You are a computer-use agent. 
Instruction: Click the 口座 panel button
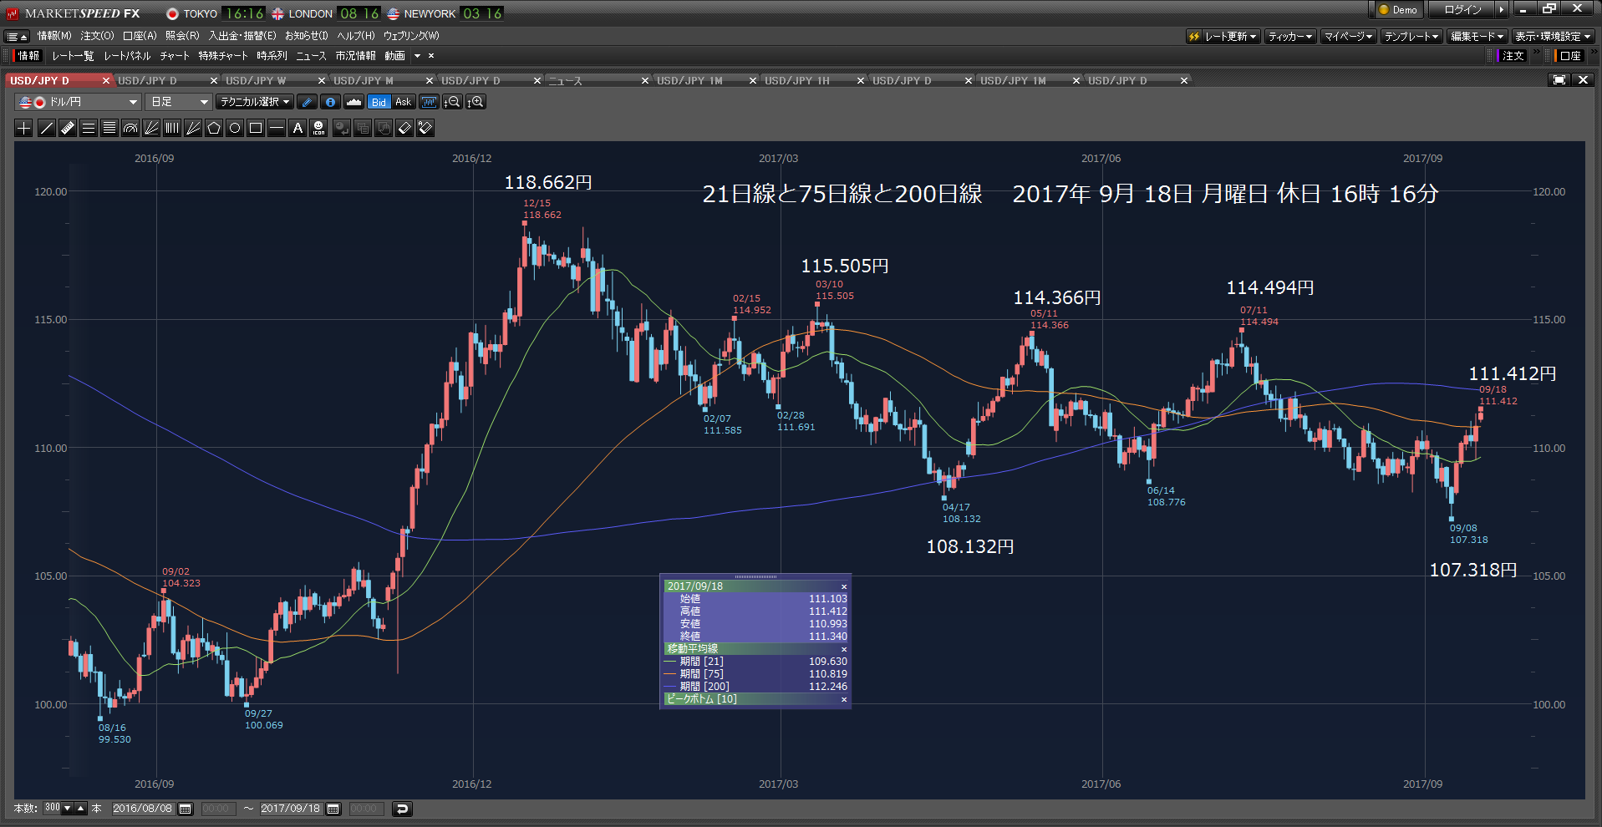pyautogui.click(x=1570, y=56)
